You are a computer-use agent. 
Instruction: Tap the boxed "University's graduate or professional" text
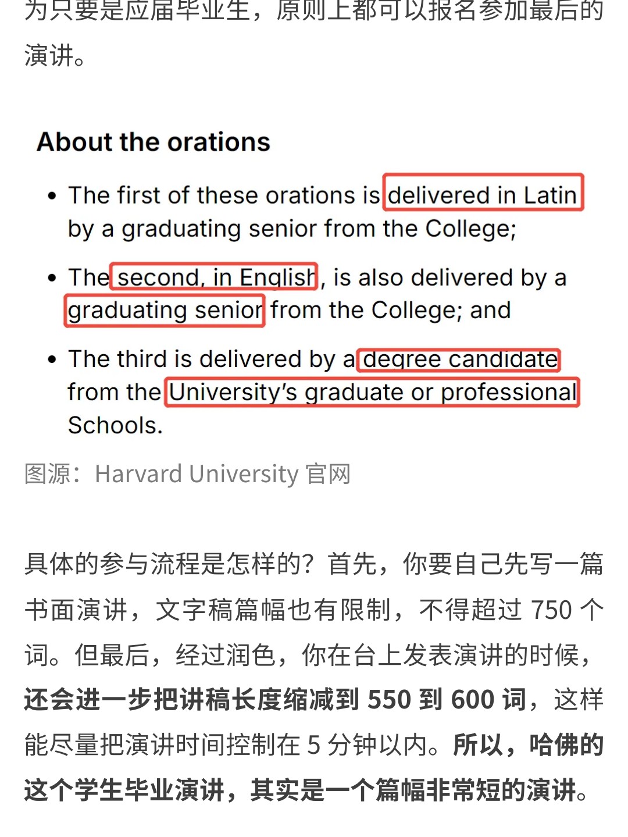(x=372, y=392)
